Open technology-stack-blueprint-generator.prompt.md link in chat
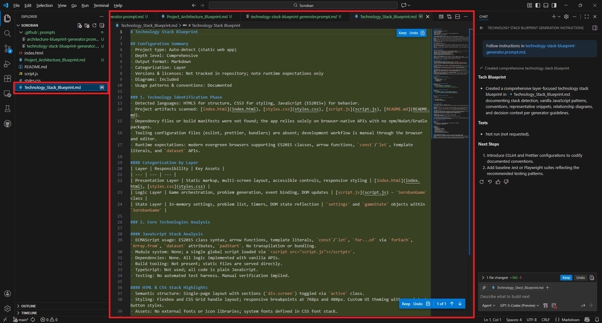 531,49
